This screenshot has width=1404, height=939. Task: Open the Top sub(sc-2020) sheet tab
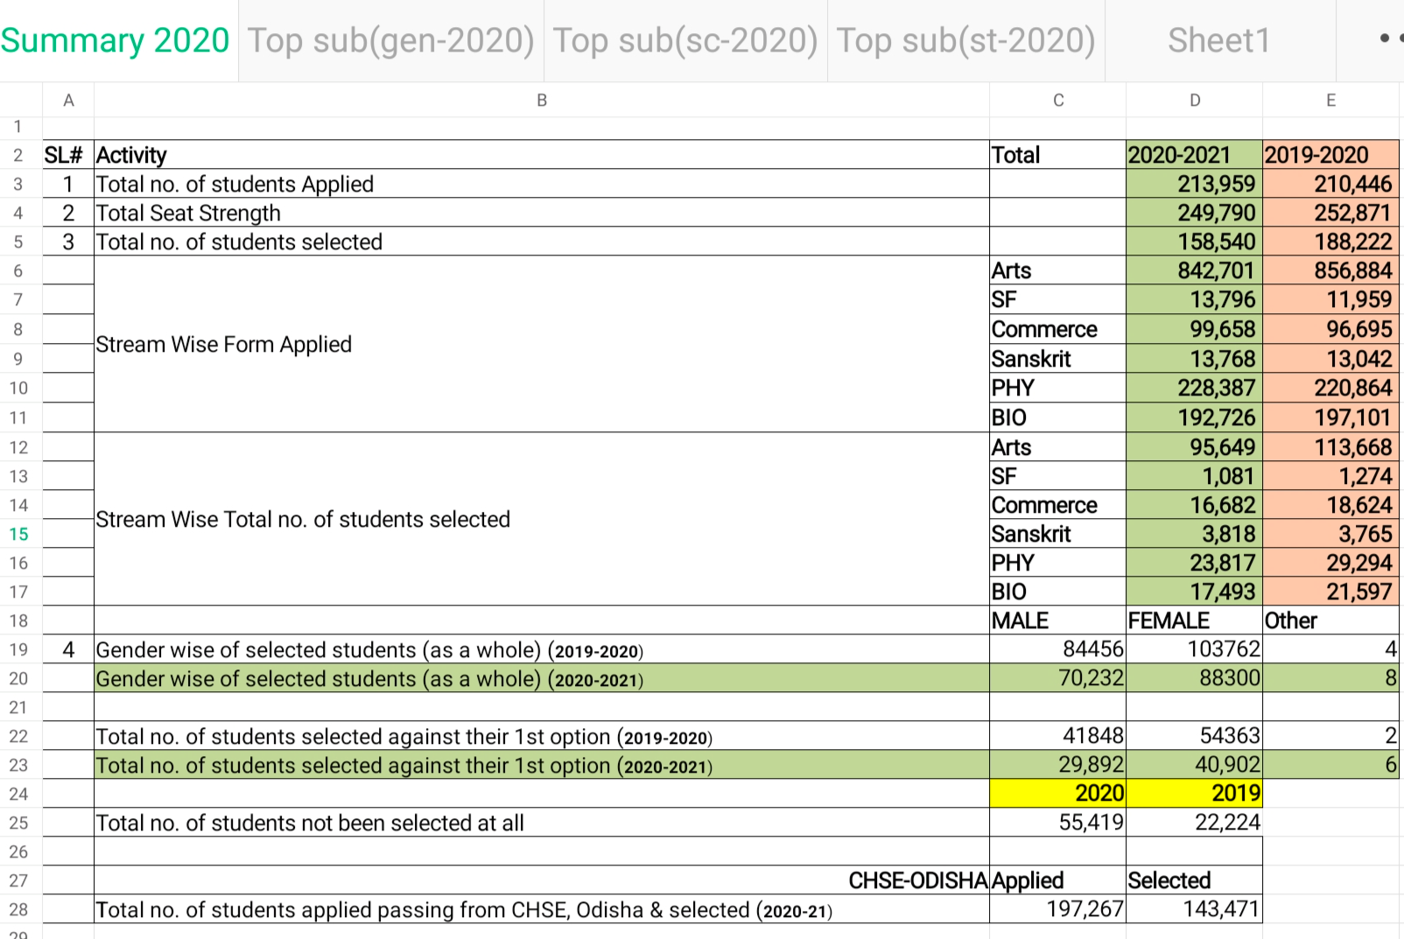point(685,40)
